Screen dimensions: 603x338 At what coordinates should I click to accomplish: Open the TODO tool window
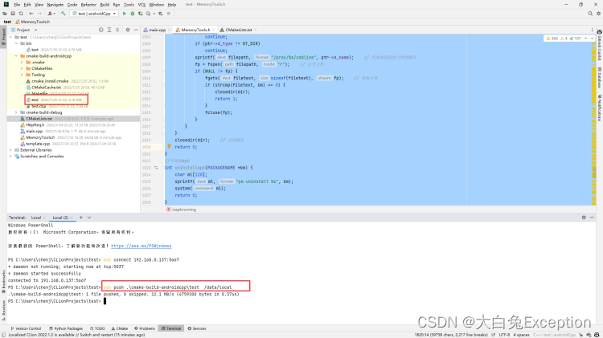[97, 328]
